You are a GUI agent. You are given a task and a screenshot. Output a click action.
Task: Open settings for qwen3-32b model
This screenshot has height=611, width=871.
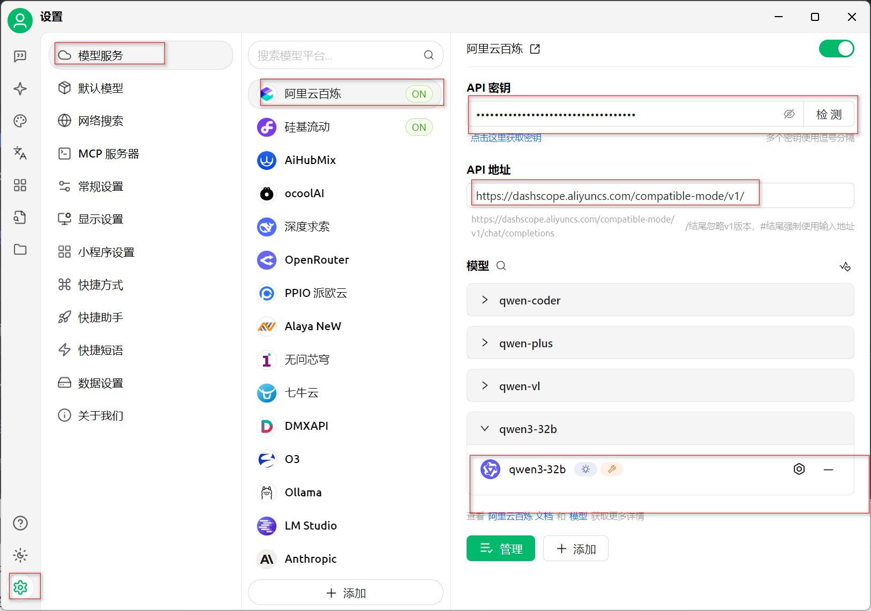799,469
